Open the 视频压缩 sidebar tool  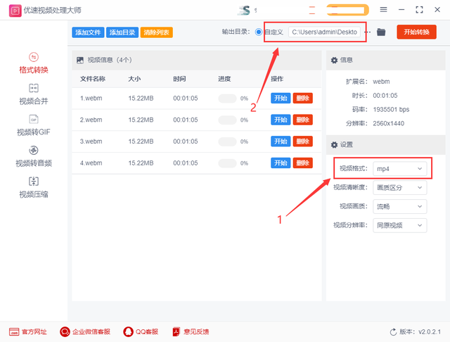click(34, 187)
